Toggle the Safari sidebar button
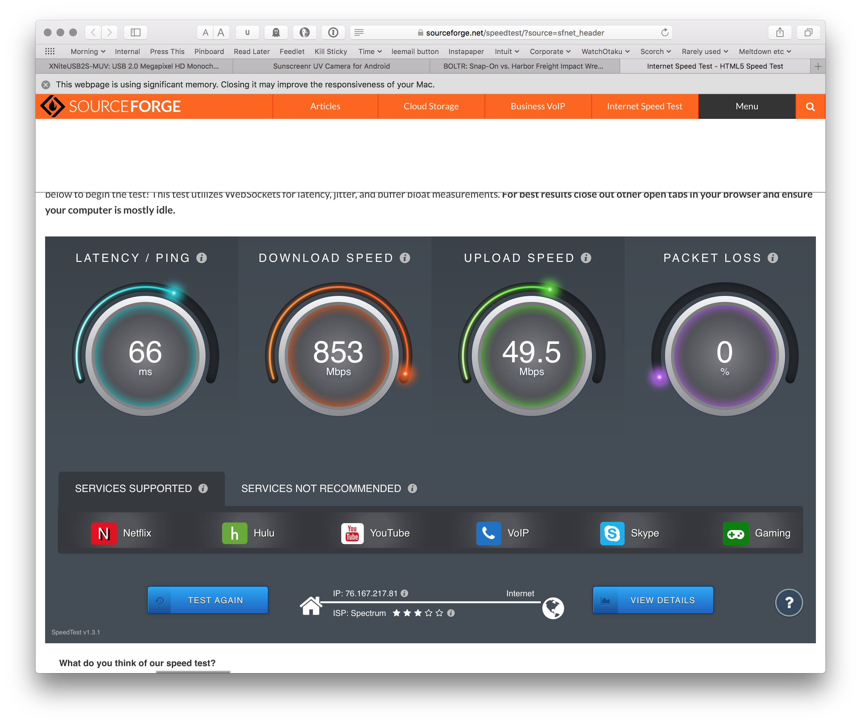The image size is (861, 724). pos(135,32)
